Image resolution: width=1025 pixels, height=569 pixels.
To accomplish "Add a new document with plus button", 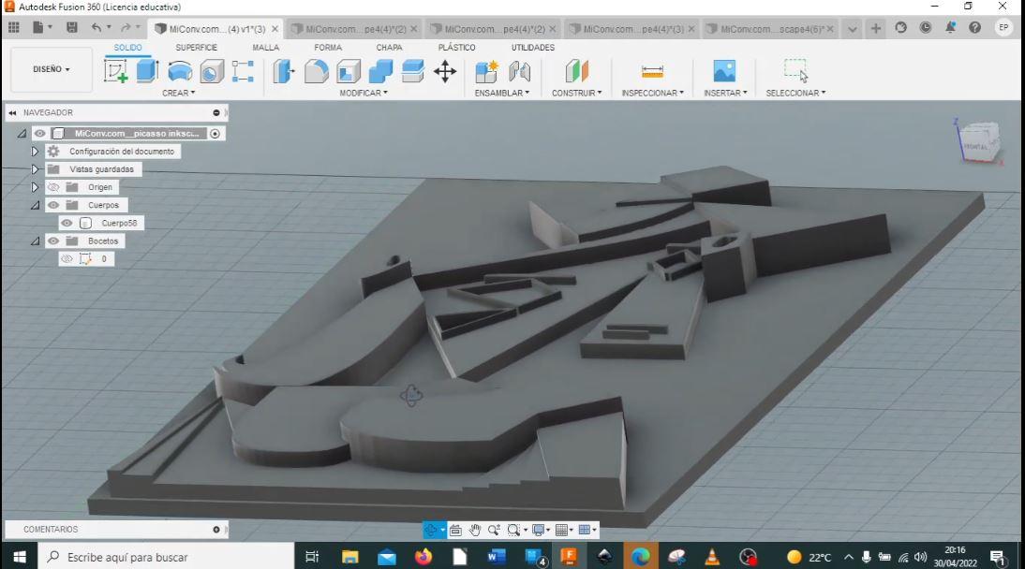I will [875, 28].
